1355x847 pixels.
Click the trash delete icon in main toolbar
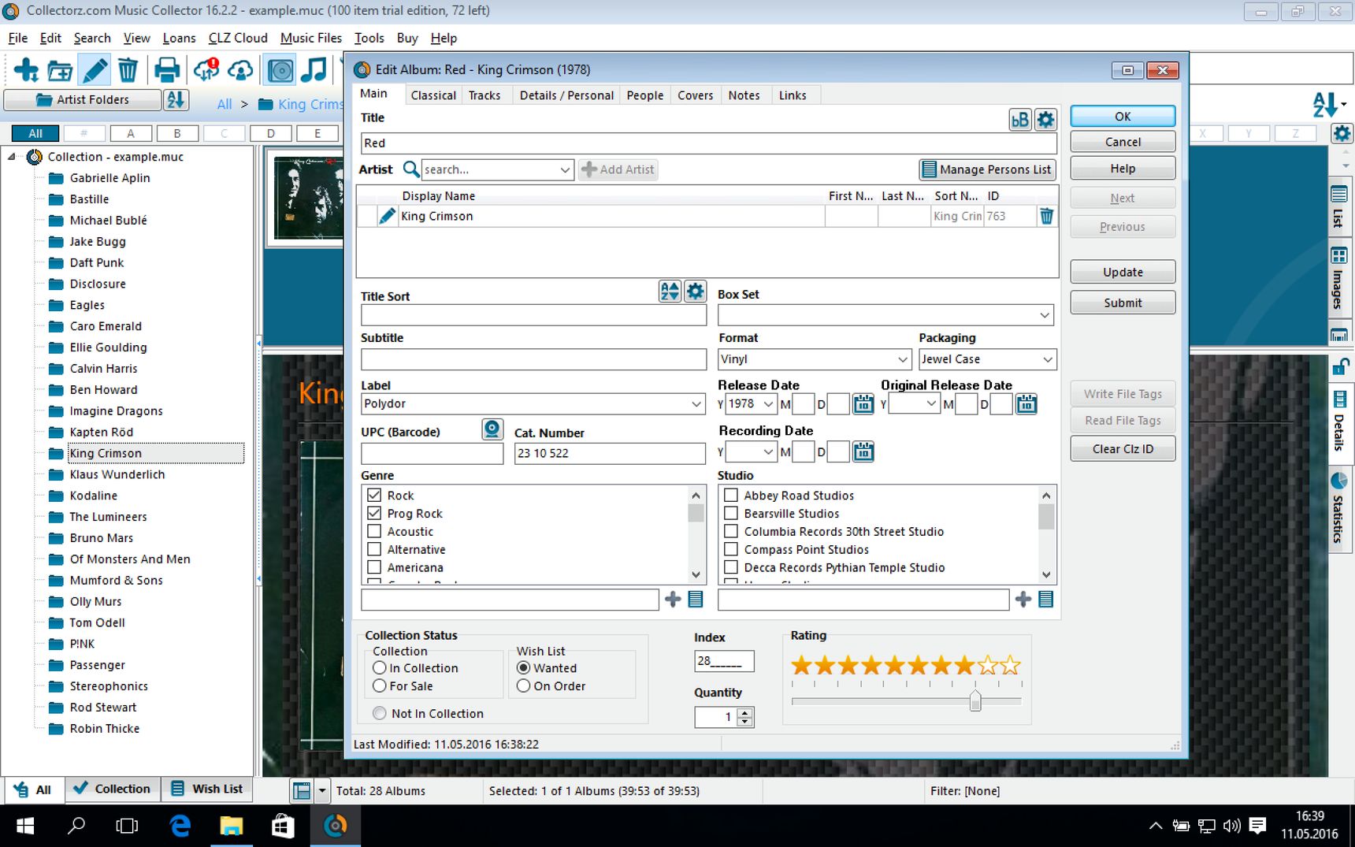click(x=128, y=70)
